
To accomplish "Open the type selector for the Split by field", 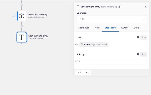I will tap(144, 54).
